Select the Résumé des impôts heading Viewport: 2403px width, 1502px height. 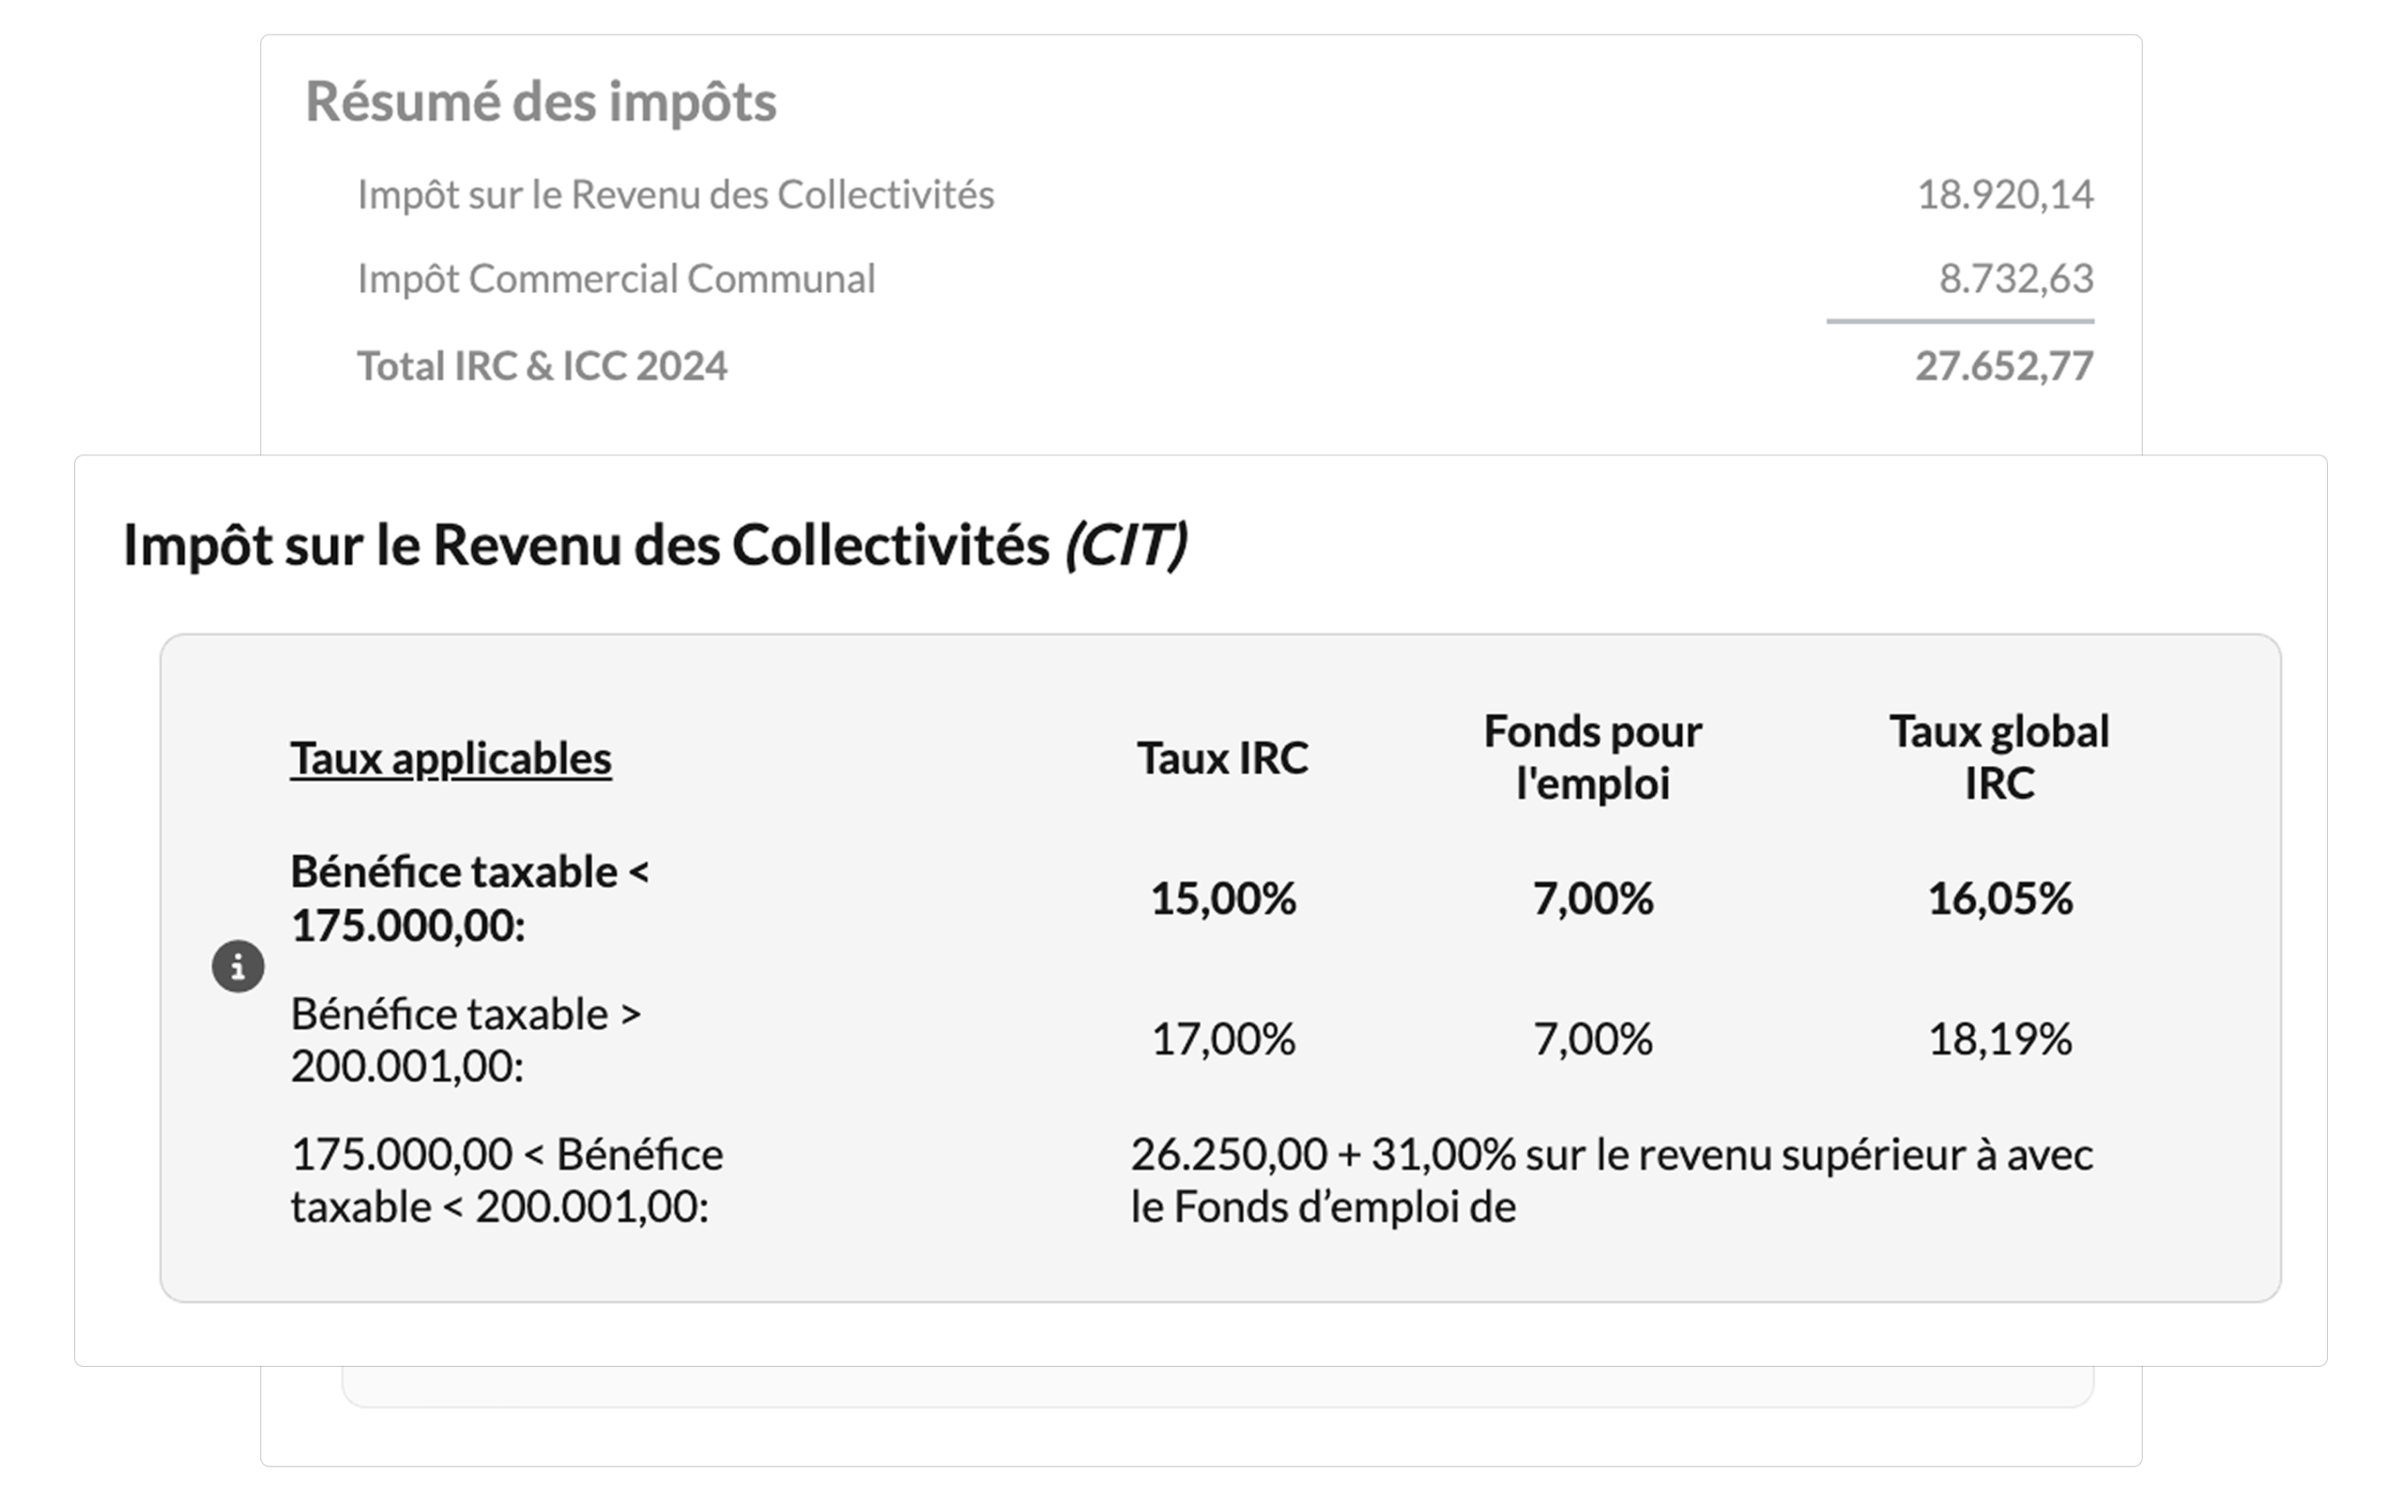tap(542, 101)
